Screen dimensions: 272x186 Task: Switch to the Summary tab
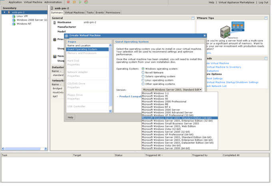coord(57,12)
